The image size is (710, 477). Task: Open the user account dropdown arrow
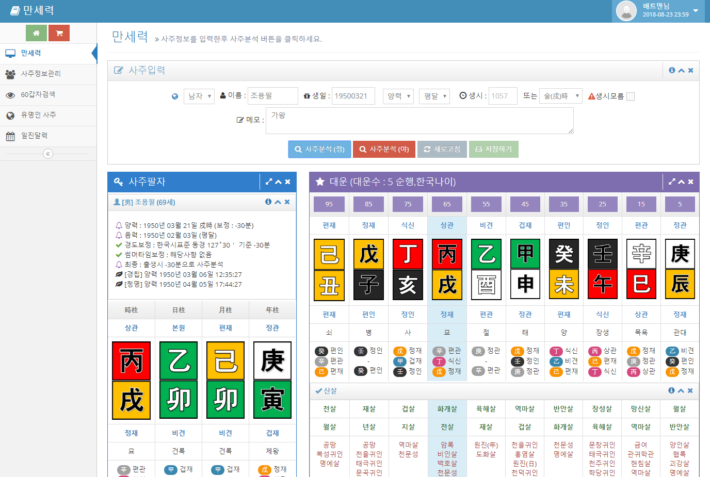696,10
